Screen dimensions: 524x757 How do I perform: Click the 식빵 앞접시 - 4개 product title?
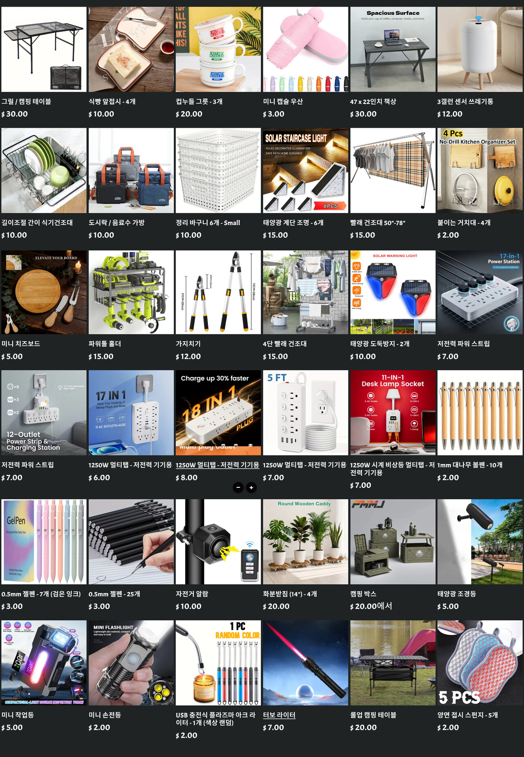click(112, 101)
